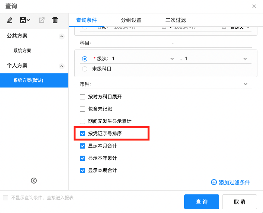Click the edit (pencil) scheme icon

click(x=10, y=20)
